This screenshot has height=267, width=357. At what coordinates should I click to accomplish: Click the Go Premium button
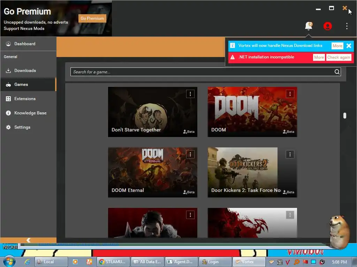click(x=92, y=18)
